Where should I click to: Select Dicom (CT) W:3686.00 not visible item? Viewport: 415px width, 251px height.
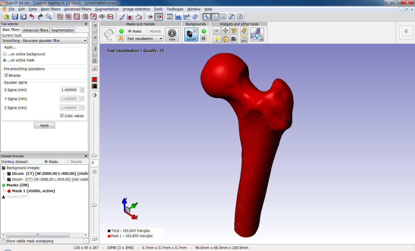pos(50,179)
